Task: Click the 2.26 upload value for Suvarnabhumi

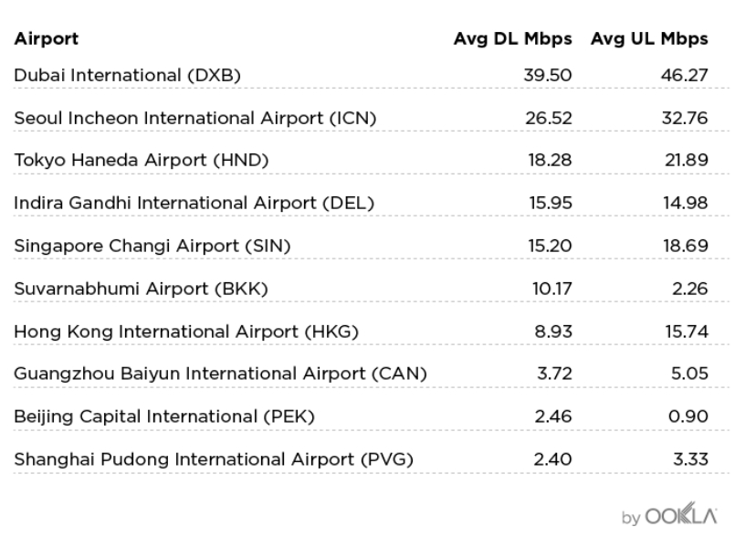Action: point(691,289)
